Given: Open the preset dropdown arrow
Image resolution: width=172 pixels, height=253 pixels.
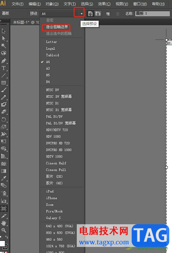Looking at the screenshot, I should [82, 14].
